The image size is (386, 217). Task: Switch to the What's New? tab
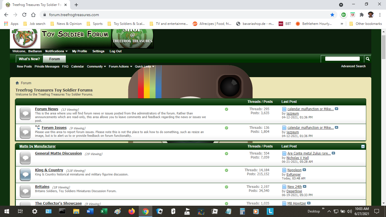coord(29,59)
